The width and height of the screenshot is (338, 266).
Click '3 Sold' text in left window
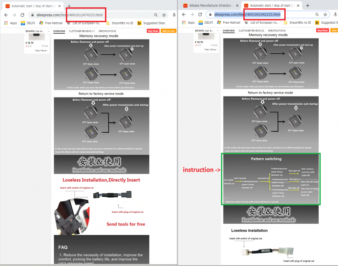pyautogui.click(x=45, y=46)
